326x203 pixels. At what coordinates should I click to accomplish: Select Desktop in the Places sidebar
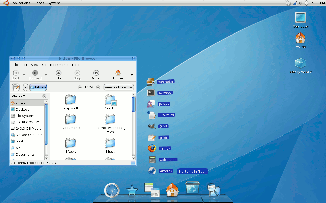pos(27,109)
